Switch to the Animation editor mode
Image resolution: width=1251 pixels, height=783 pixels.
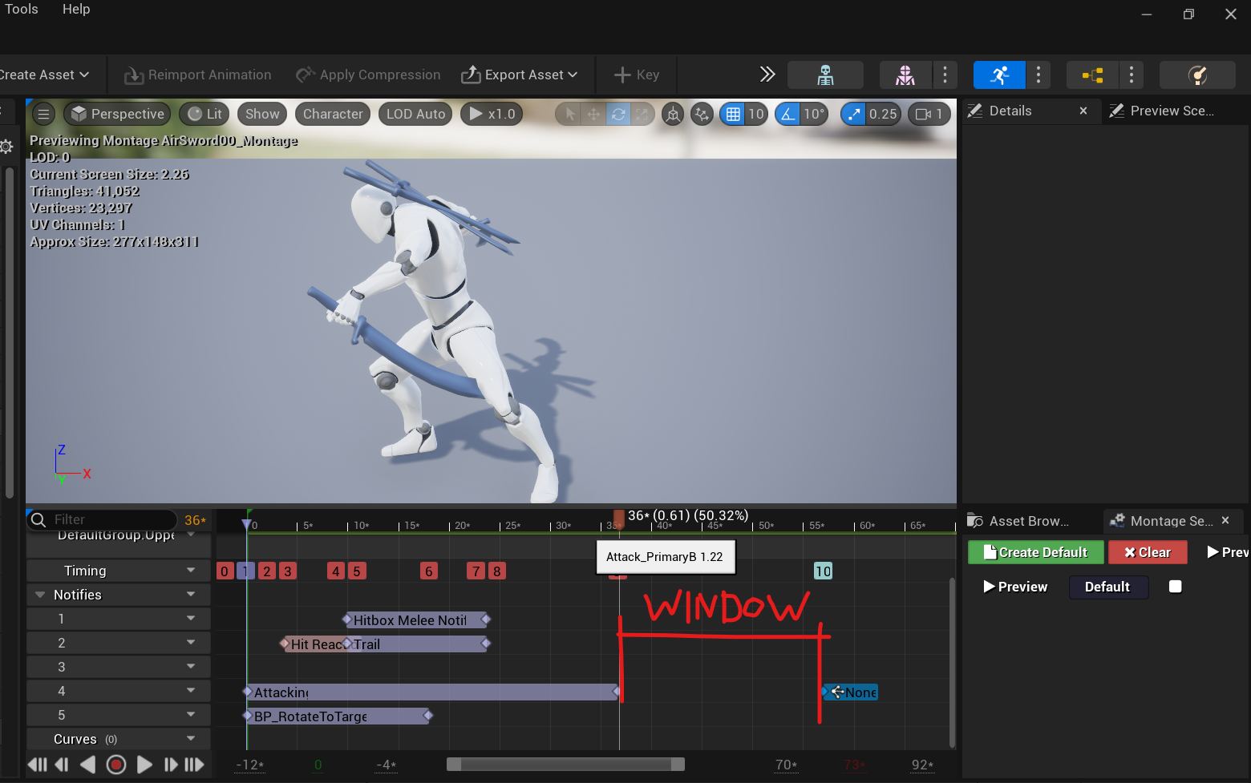[x=999, y=75]
